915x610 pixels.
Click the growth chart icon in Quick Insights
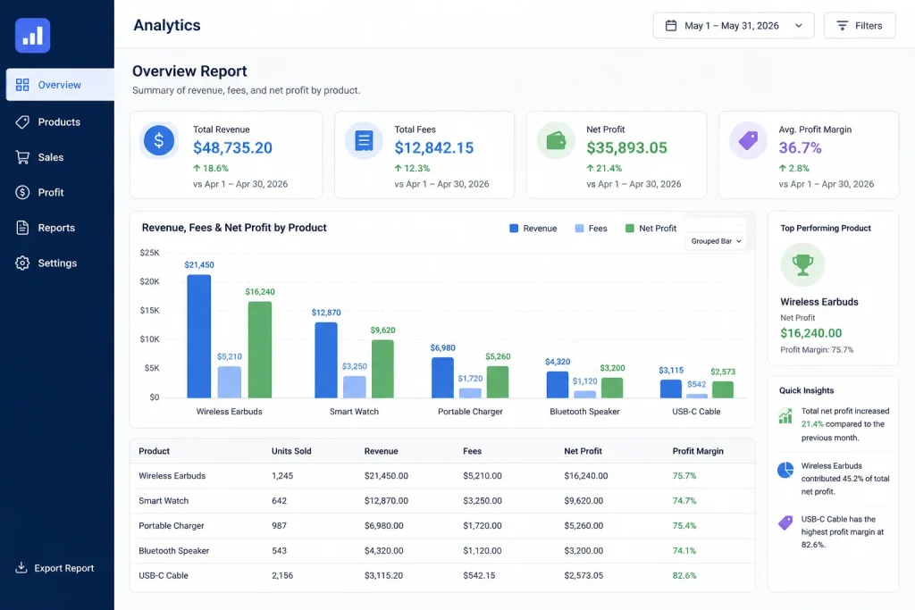tap(785, 416)
